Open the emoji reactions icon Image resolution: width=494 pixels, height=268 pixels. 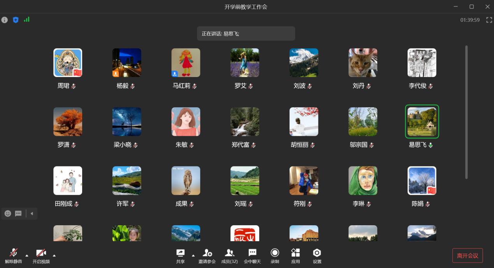[x=8, y=214]
